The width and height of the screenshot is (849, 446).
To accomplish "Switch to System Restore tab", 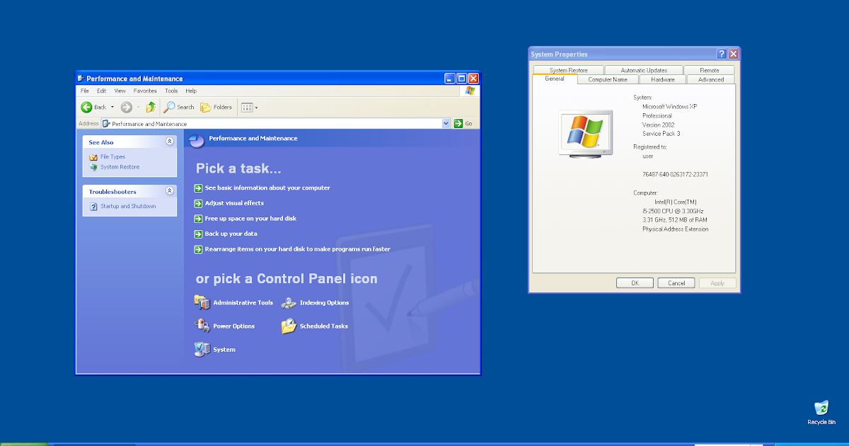I will tap(569, 70).
